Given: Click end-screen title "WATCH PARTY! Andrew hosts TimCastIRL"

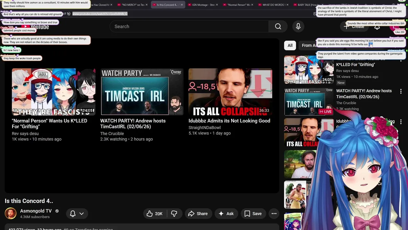Looking at the screenshot, I should (133, 124).
